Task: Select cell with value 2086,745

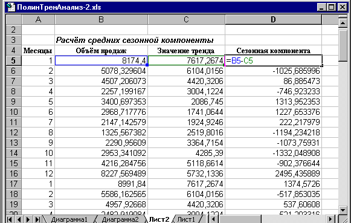Action: pyautogui.click(x=186, y=102)
